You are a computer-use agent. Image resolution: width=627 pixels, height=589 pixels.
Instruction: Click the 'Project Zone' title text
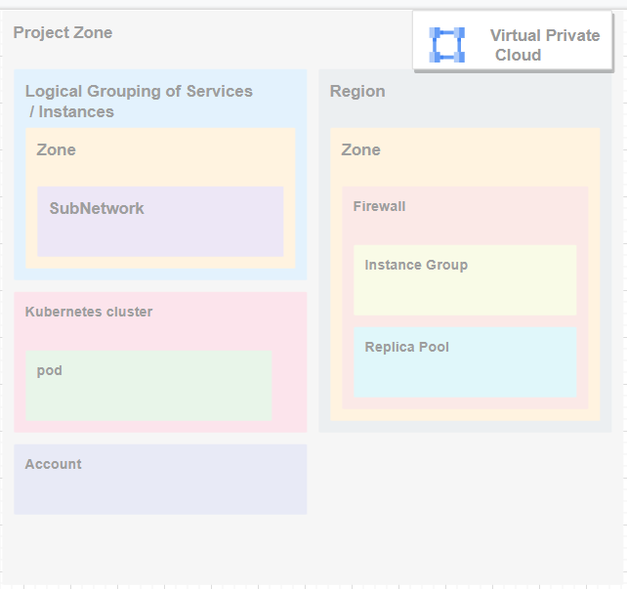coord(63,33)
